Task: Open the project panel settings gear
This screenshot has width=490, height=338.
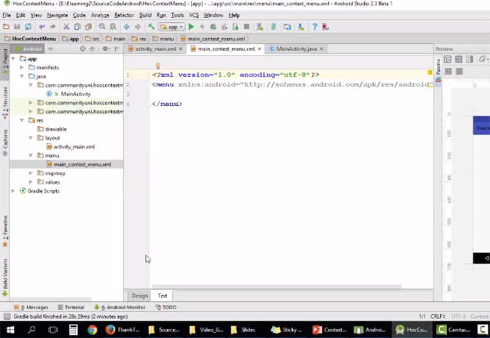Action: coord(105,49)
